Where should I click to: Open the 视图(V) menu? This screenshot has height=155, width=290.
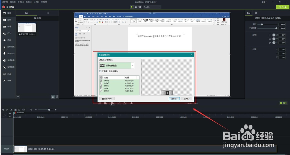coord(28,2)
